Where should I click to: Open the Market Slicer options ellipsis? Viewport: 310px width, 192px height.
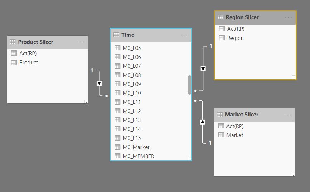point(287,115)
